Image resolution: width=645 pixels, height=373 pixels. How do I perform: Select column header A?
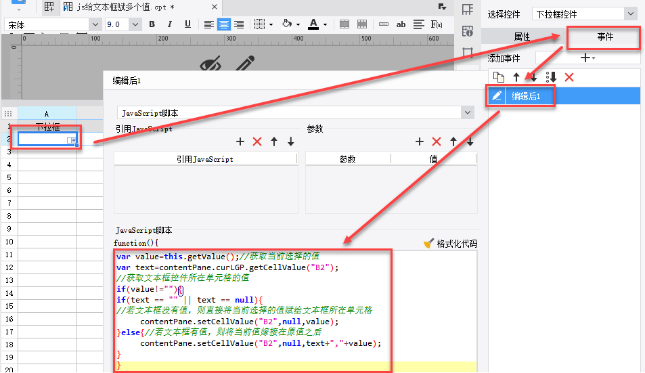pos(47,114)
